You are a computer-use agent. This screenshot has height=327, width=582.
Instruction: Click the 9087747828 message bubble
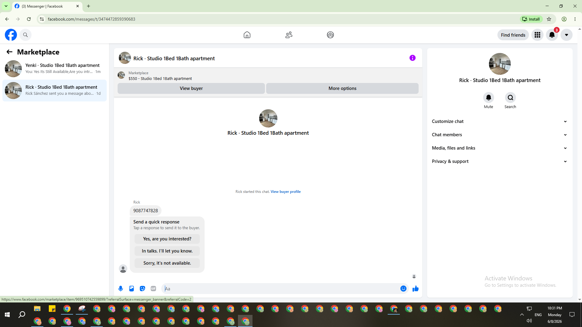click(x=145, y=211)
